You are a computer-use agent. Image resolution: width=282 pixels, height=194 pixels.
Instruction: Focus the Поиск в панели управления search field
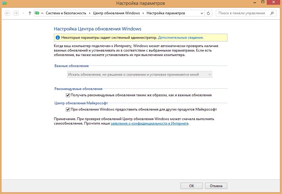[x=246, y=13]
